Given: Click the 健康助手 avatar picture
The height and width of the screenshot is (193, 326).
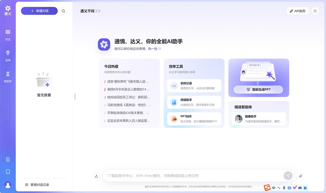Looking at the screenshot, I should 239,119.
